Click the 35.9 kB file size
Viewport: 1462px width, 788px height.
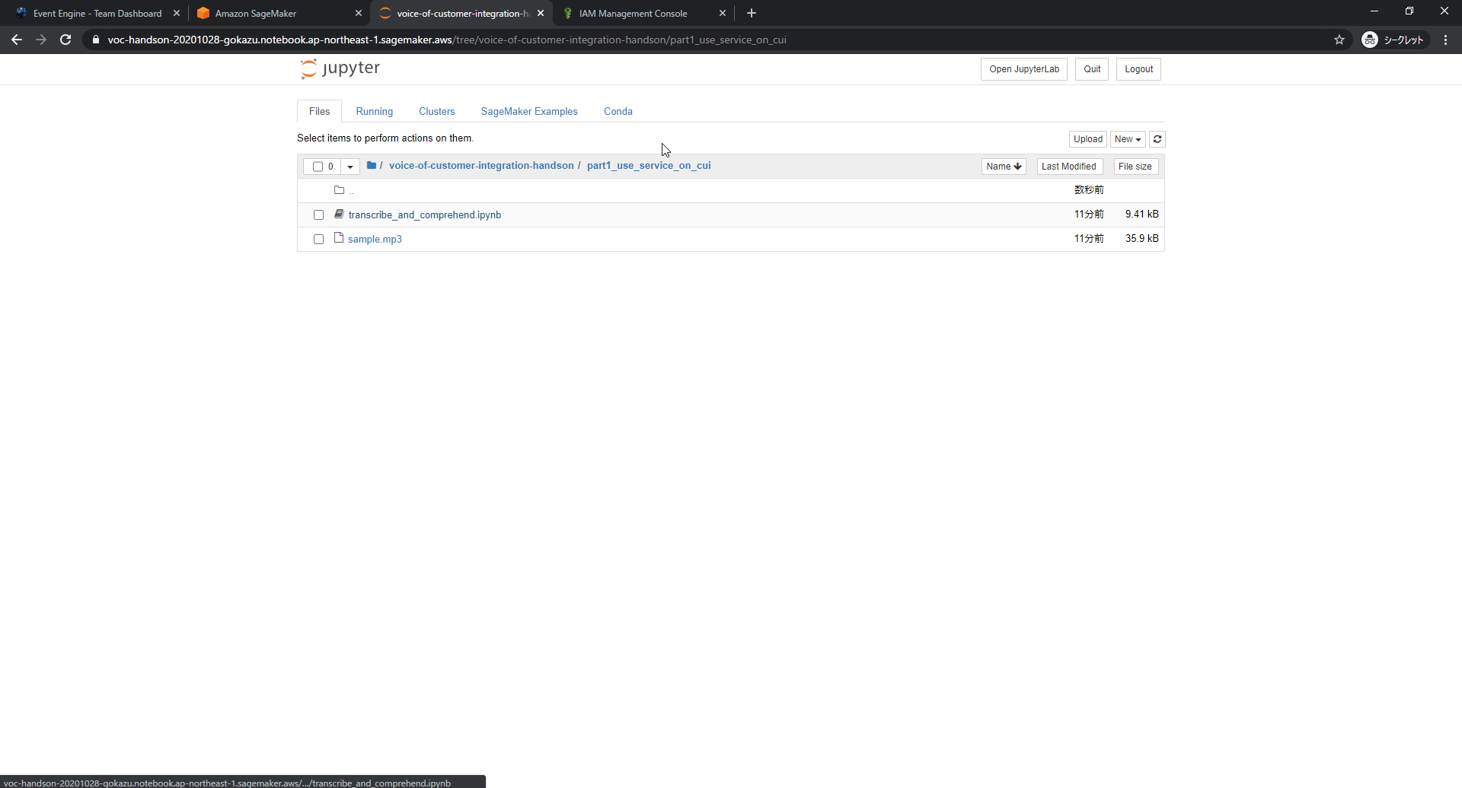[1141, 239]
